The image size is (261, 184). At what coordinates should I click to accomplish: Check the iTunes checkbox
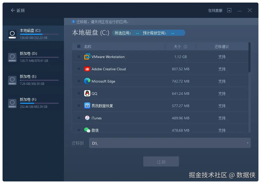[79, 118]
